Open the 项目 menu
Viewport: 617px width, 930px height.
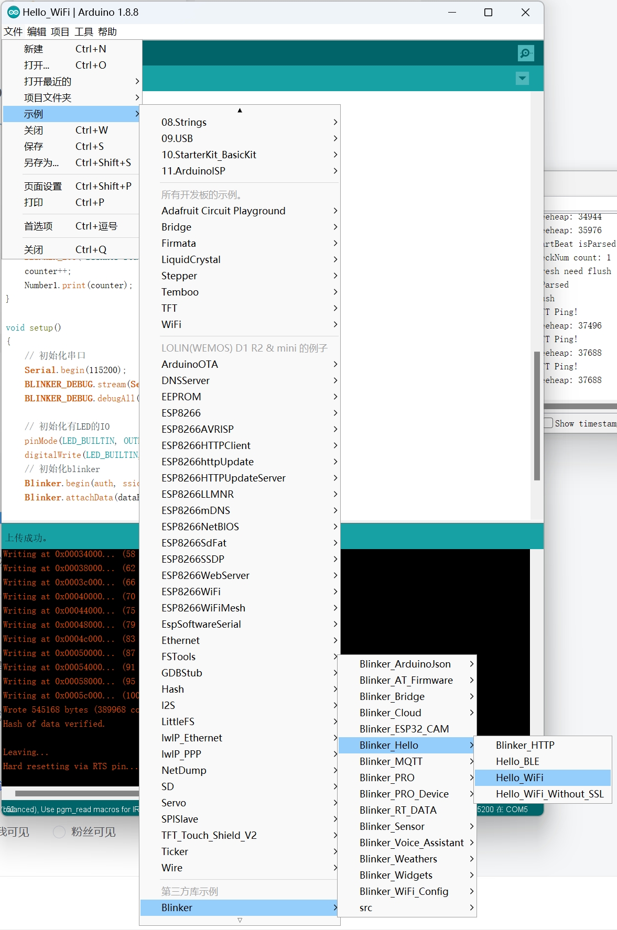pos(60,32)
